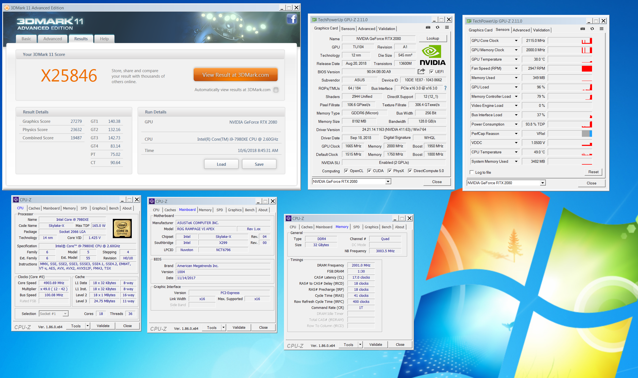
Task: Switch to the Advanced tab in 3DMark 11
Action: (53, 39)
